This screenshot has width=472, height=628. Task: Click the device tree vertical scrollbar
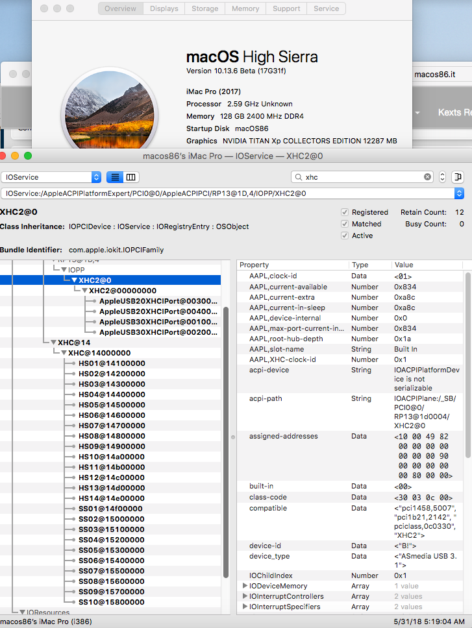point(226,442)
